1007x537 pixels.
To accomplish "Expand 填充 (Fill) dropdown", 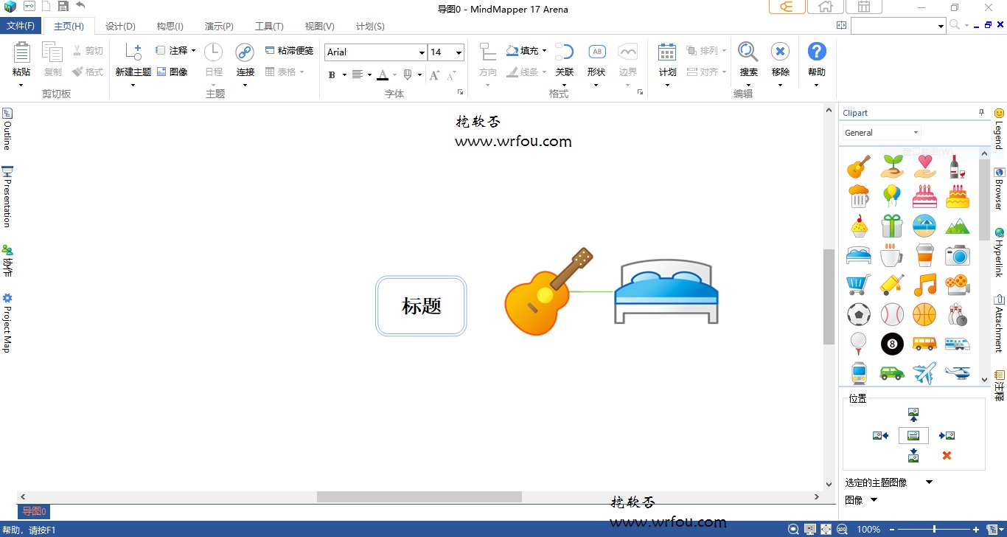I will 544,51.
